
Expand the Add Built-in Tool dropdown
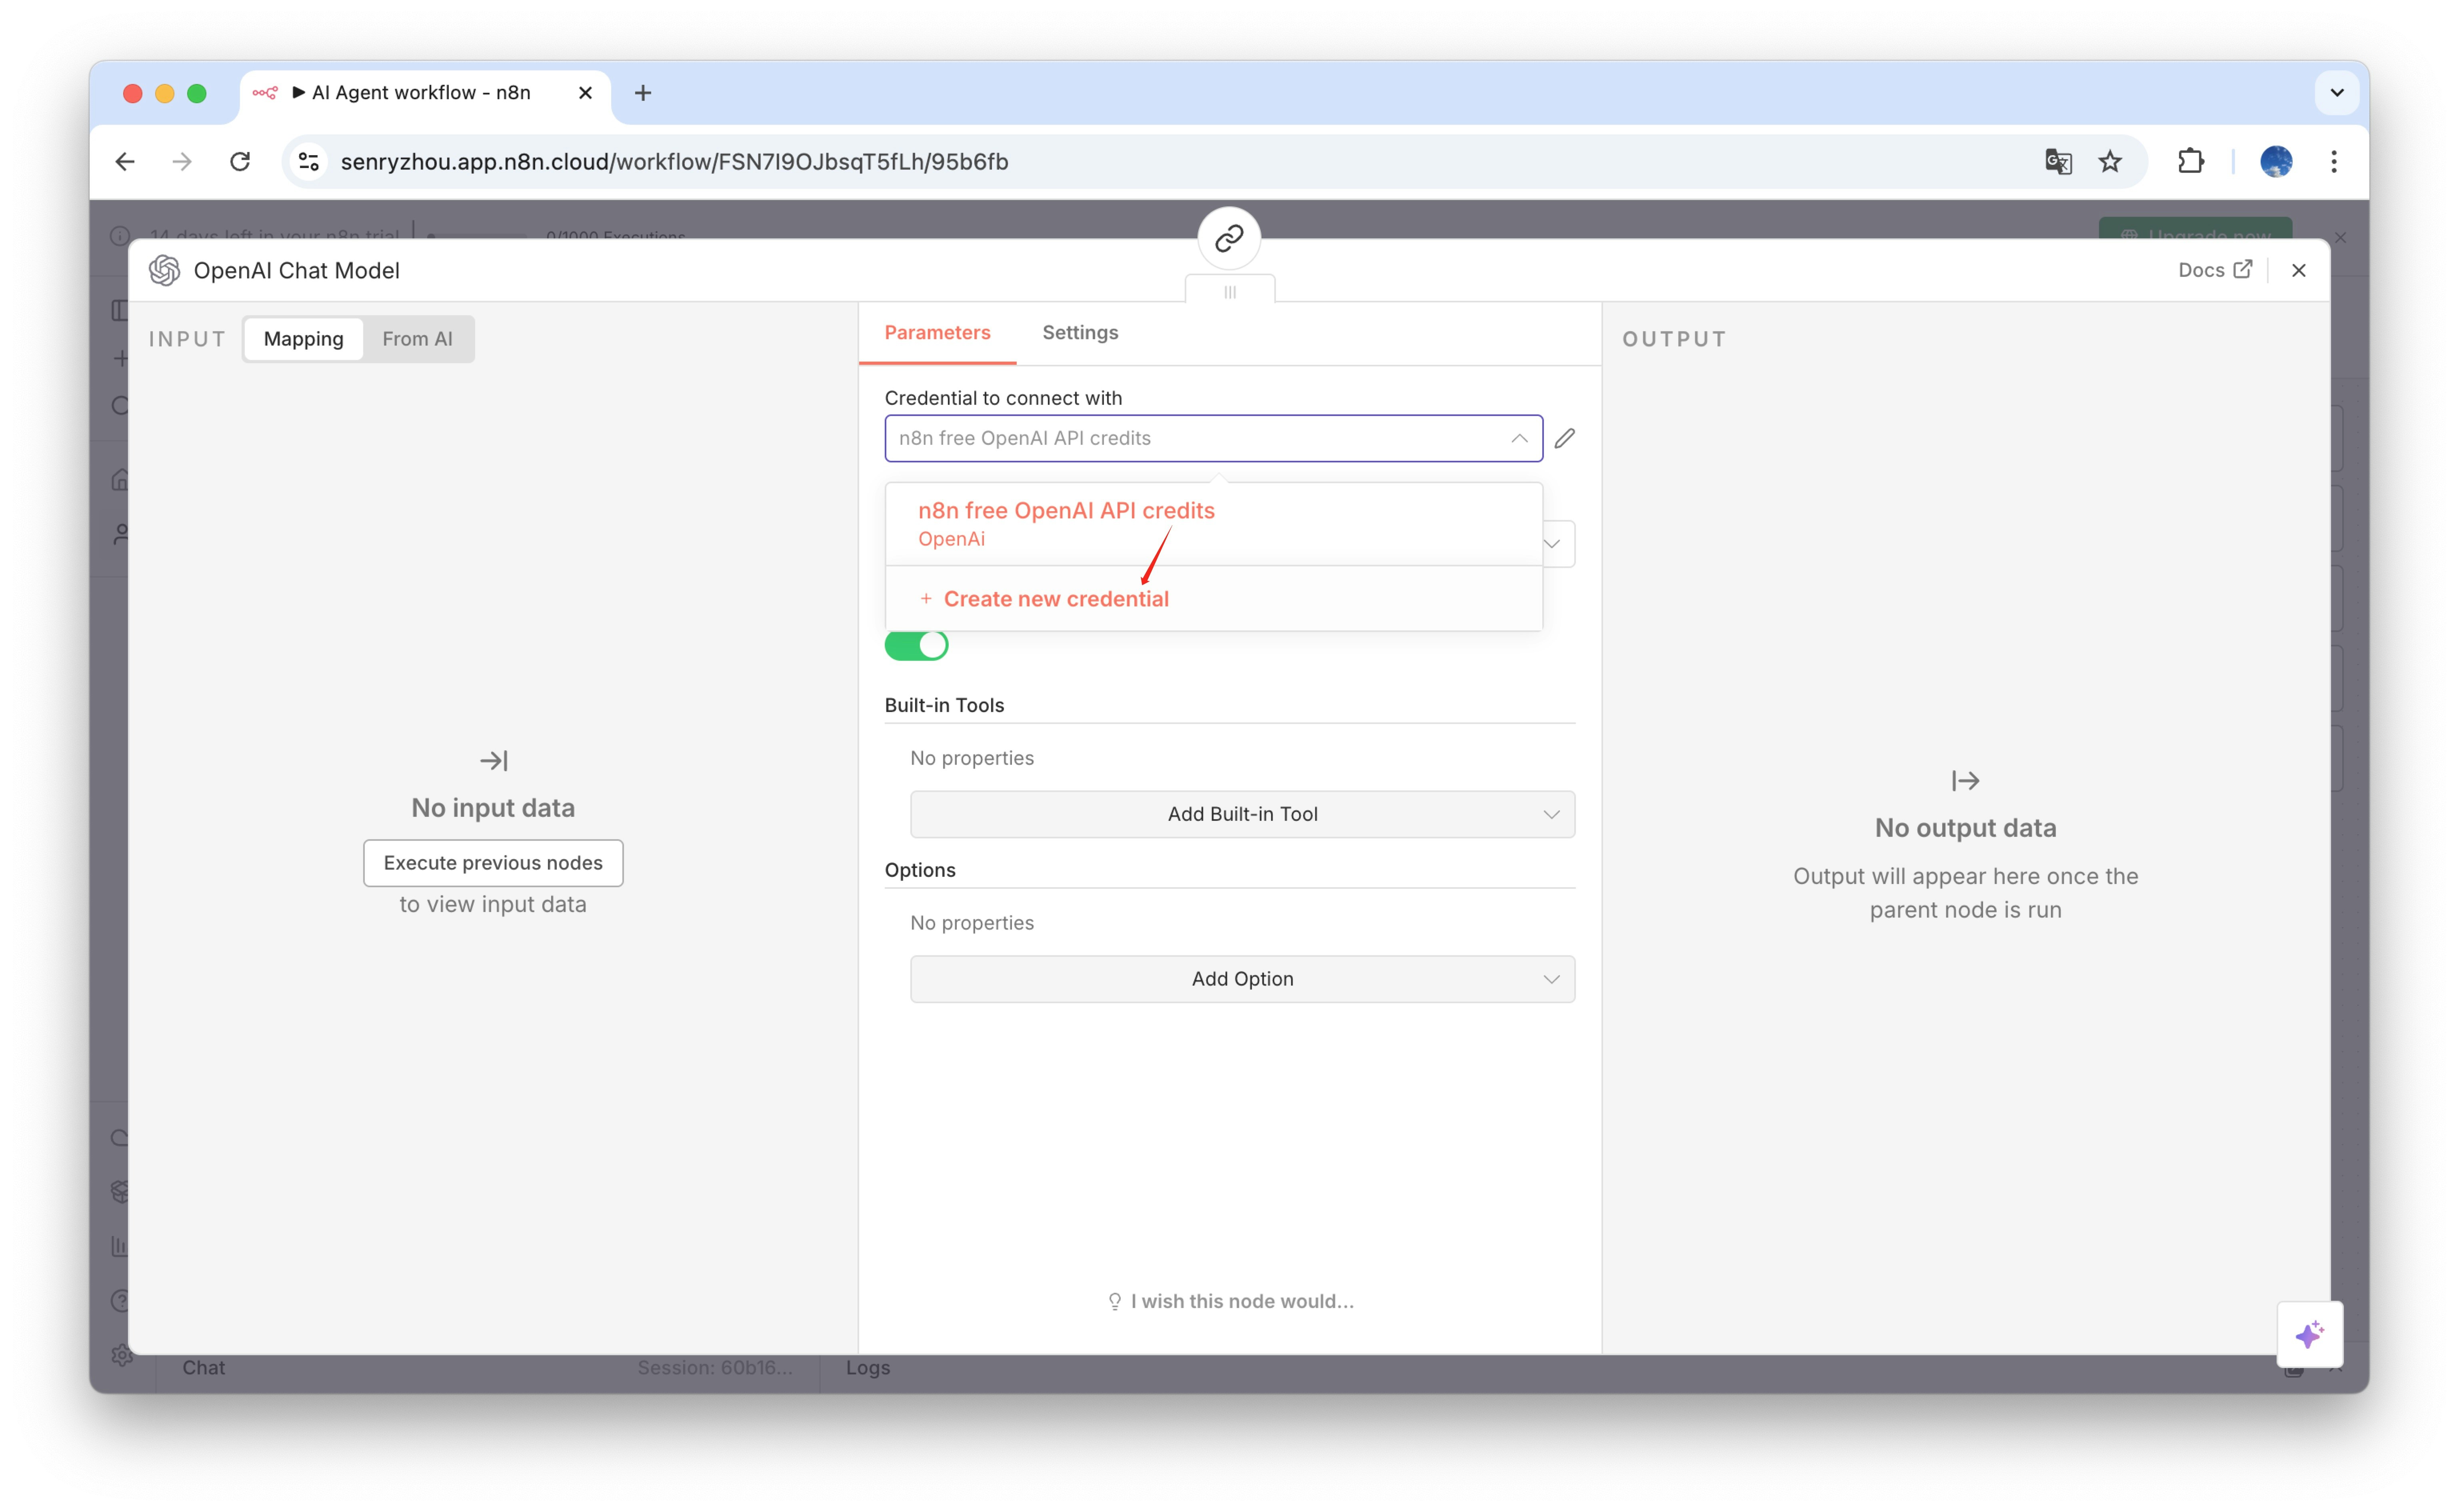(x=1241, y=814)
